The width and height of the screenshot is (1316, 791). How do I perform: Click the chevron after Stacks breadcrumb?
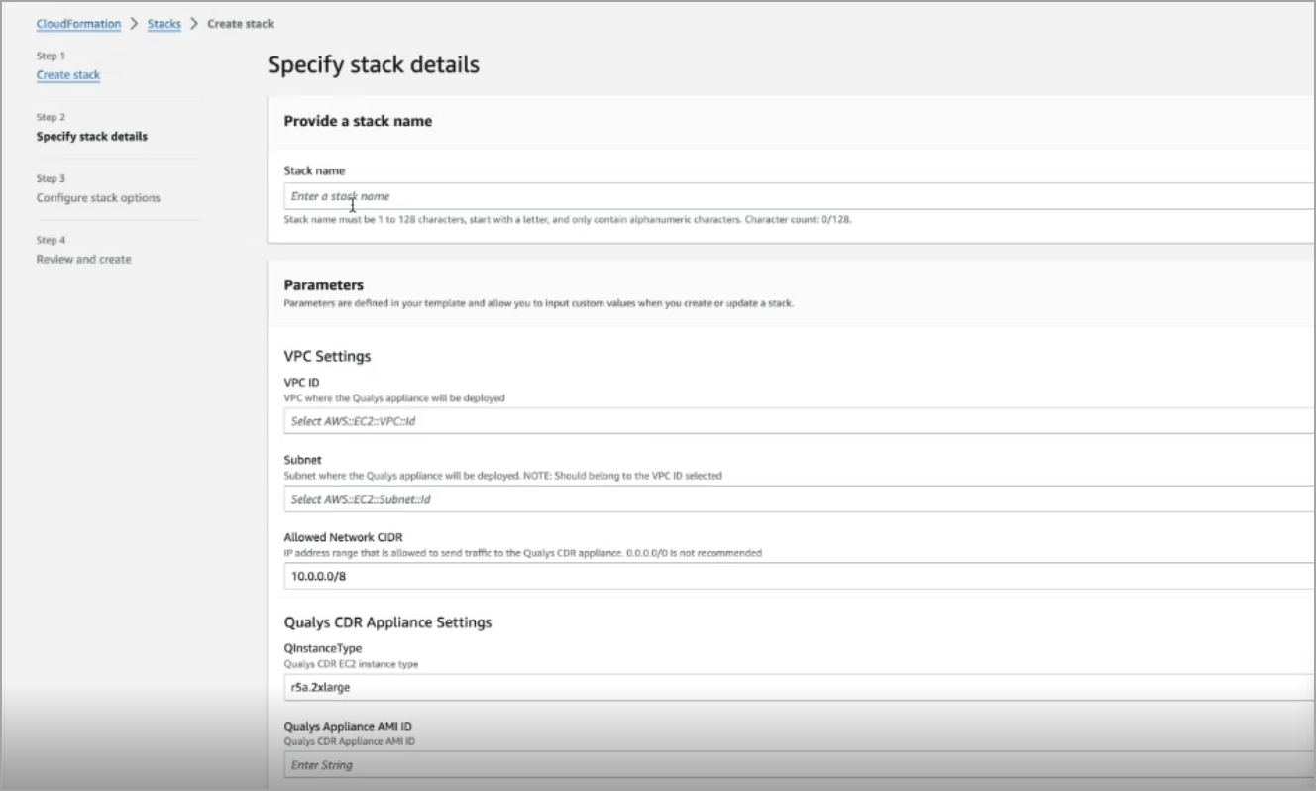click(194, 23)
